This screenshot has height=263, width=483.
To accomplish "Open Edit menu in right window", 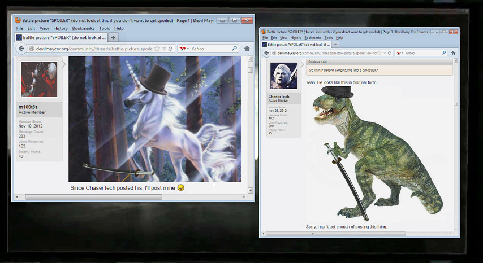I will (274, 38).
